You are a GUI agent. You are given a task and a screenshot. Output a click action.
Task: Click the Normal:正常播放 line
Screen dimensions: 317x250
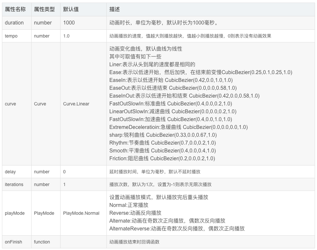click(129, 205)
